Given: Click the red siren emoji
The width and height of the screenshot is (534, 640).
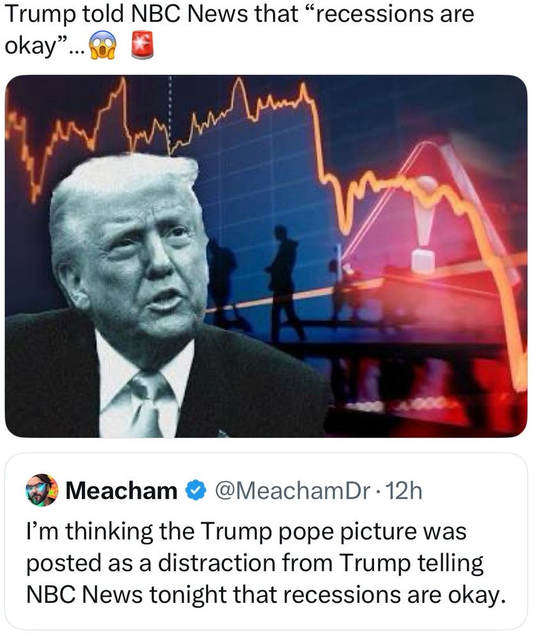Looking at the screenshot, I should 141,45.
